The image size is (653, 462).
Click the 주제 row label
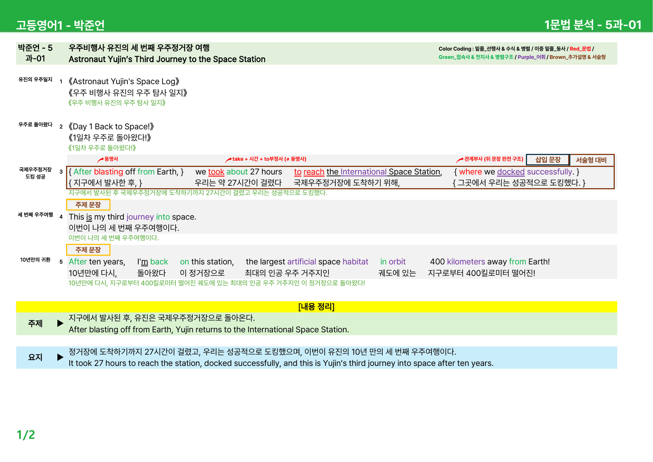coord(35,324)
